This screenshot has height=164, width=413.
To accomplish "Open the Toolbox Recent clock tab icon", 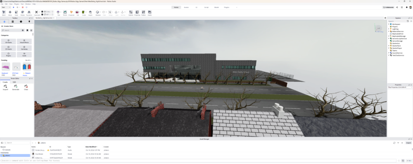I will pos(21,21).
